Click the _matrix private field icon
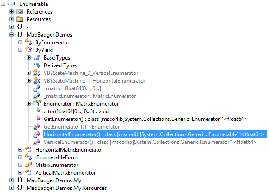Viewport: 269px width, 194px height. (x=37, y=88)
